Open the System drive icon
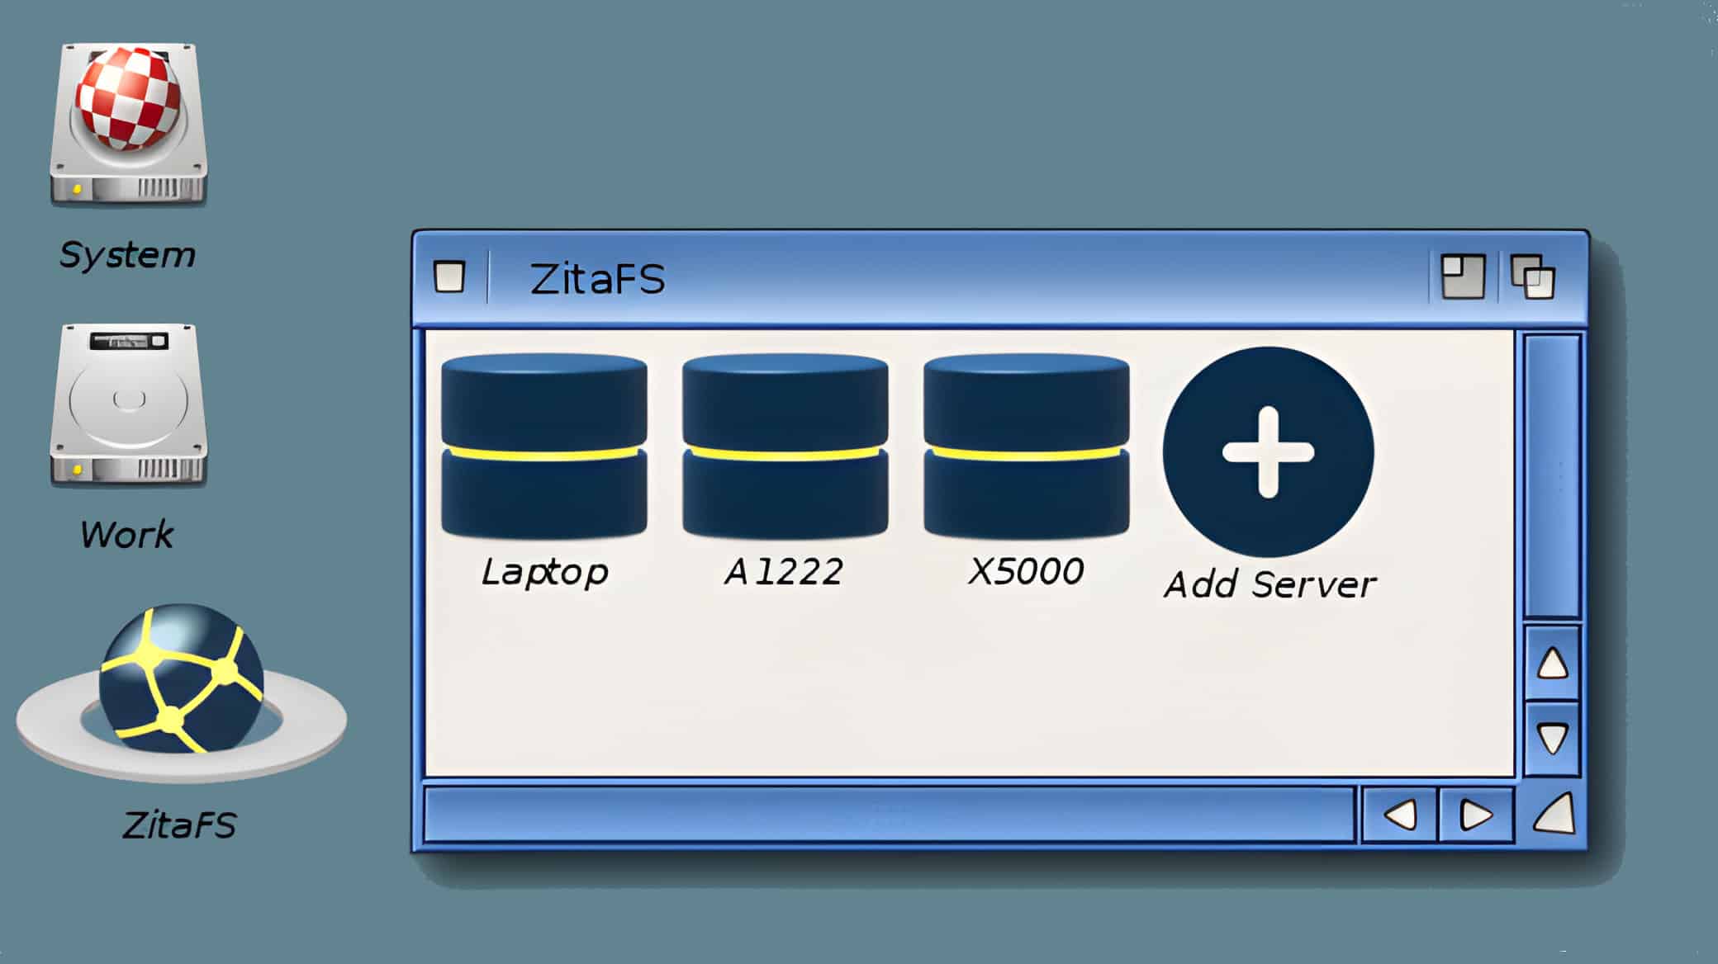The width and height of the screenshot is (1718, 964). (x=128, y=124)
